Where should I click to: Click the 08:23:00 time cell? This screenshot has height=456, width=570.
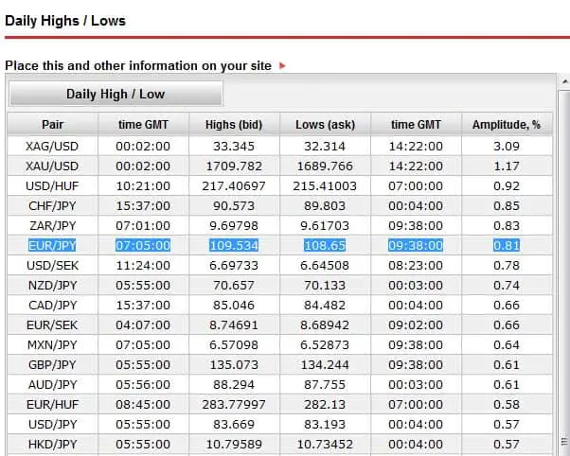416,265
